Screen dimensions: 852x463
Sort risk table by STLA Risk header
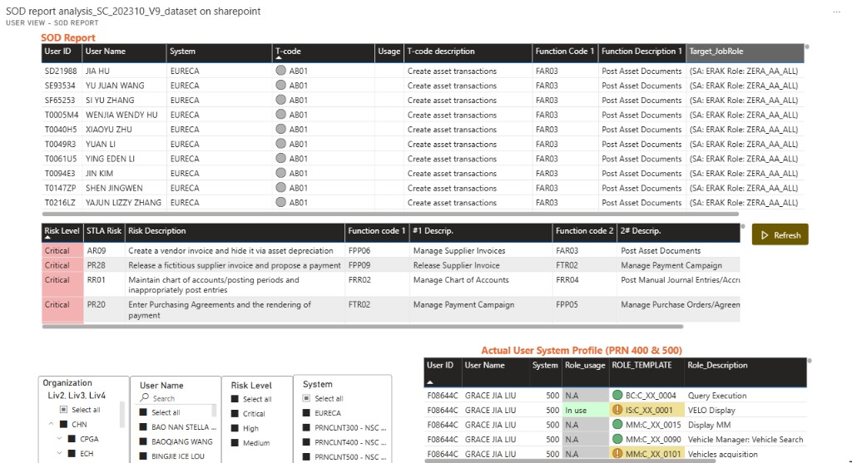coord(104,232)
